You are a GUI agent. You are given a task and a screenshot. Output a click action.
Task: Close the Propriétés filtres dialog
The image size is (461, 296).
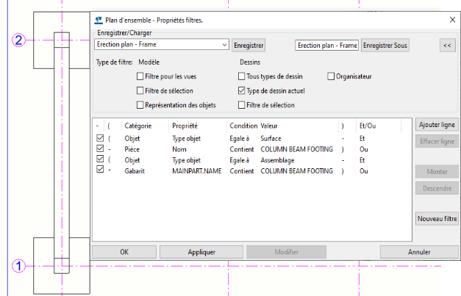point(451,20)
